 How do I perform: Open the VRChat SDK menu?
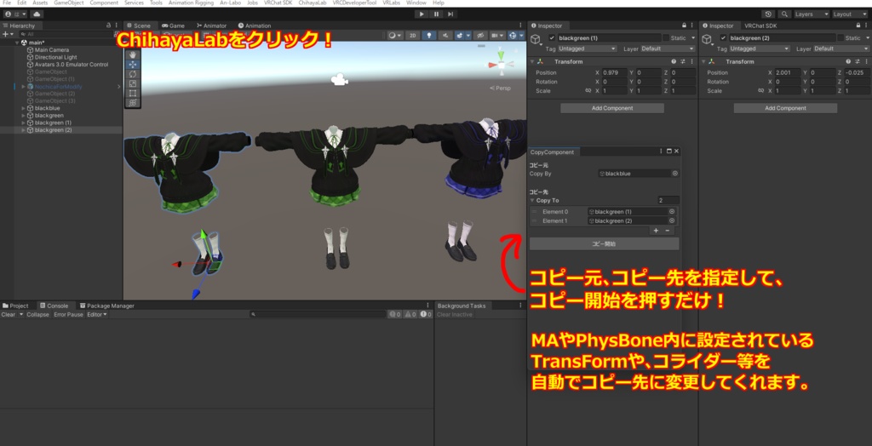click(278, 3)
